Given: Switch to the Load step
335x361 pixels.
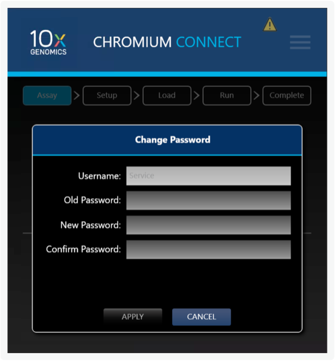Looking at the screenshot, I should (x=167, y=95).
